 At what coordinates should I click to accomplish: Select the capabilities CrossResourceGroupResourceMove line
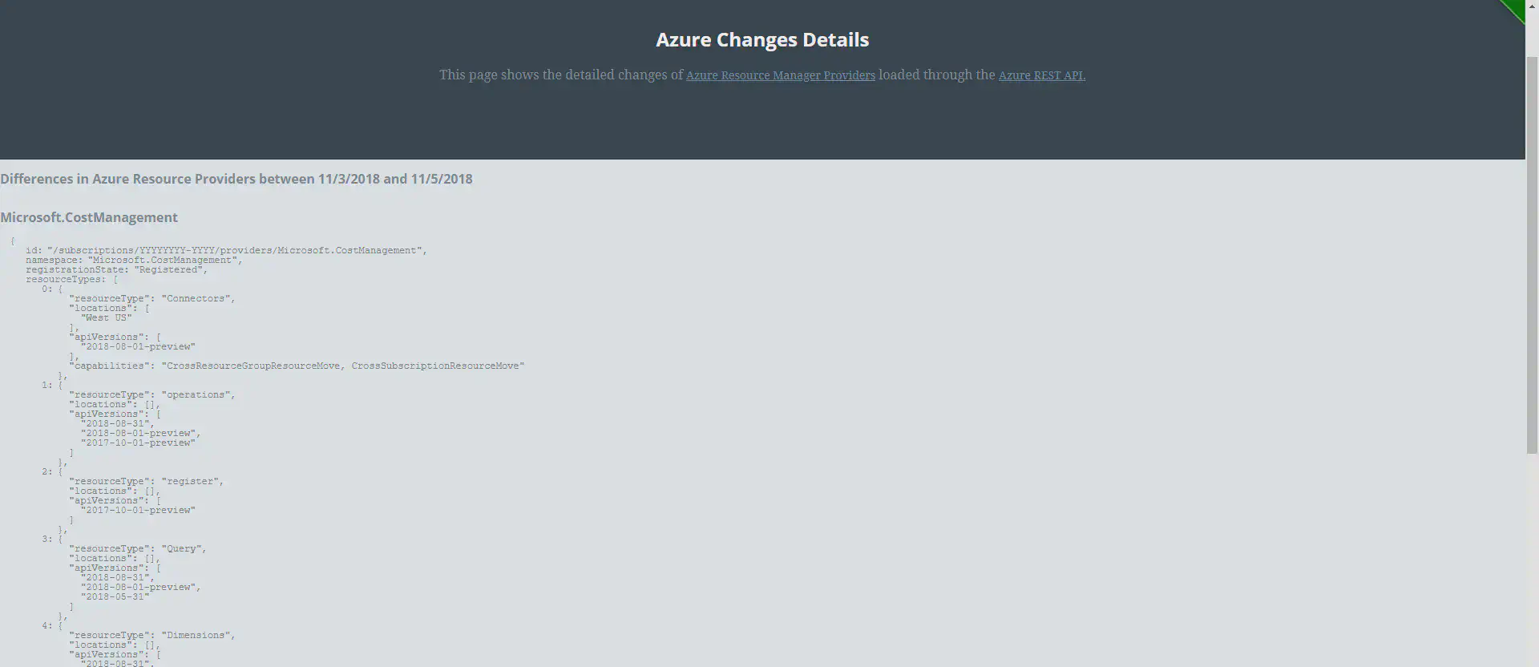tap(297, 366)
